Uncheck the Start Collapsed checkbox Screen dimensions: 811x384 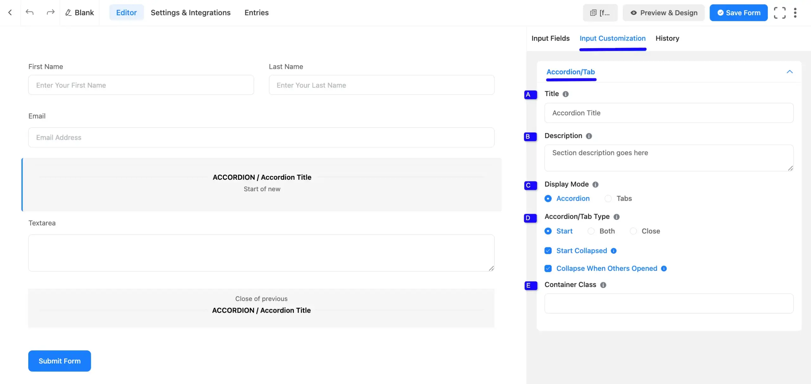click(548, 251)
